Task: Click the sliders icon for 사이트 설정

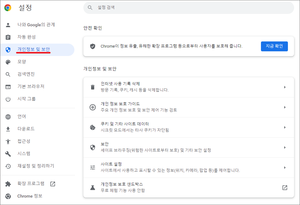Action: [93, 168]
